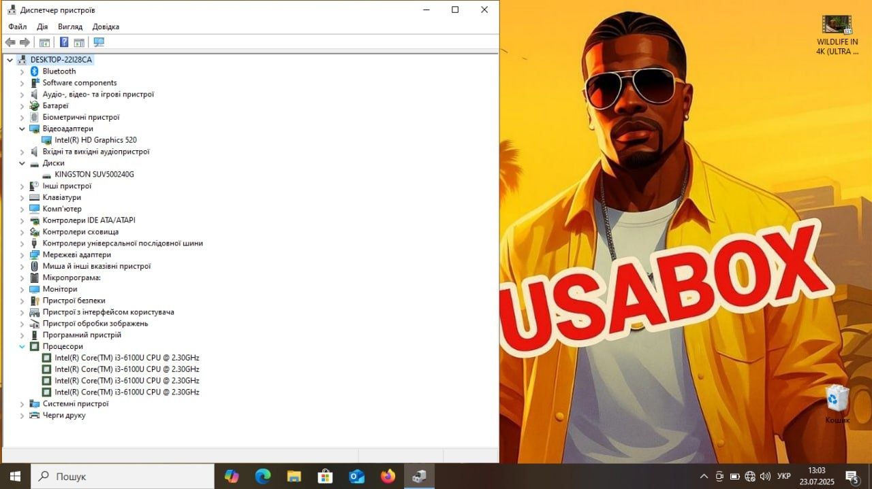Viewport: 872px width, 489px height.
Task: Click the Батареї battery icon
Action: tap(35, 106)
